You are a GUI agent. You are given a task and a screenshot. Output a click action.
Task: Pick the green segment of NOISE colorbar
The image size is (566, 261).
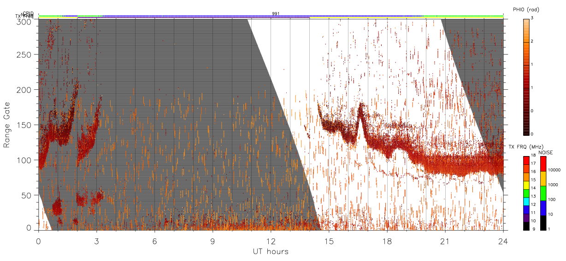[x=543, y=193]
